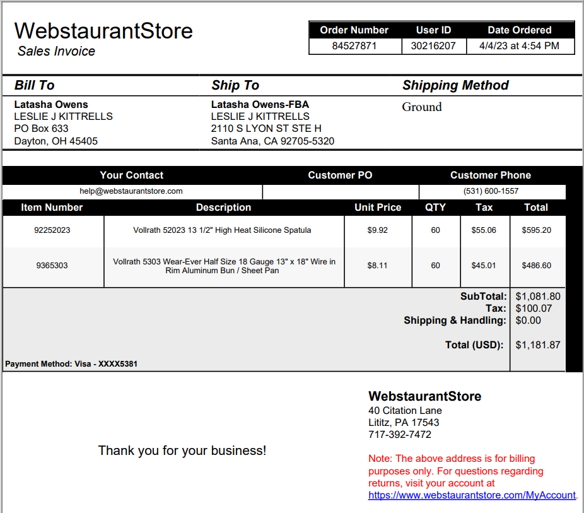The image size is (584, 513).
Task: Click the Order Number column header
Action: coord(354,30)
